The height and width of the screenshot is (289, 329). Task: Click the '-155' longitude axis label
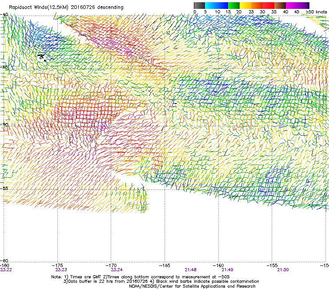272,266
